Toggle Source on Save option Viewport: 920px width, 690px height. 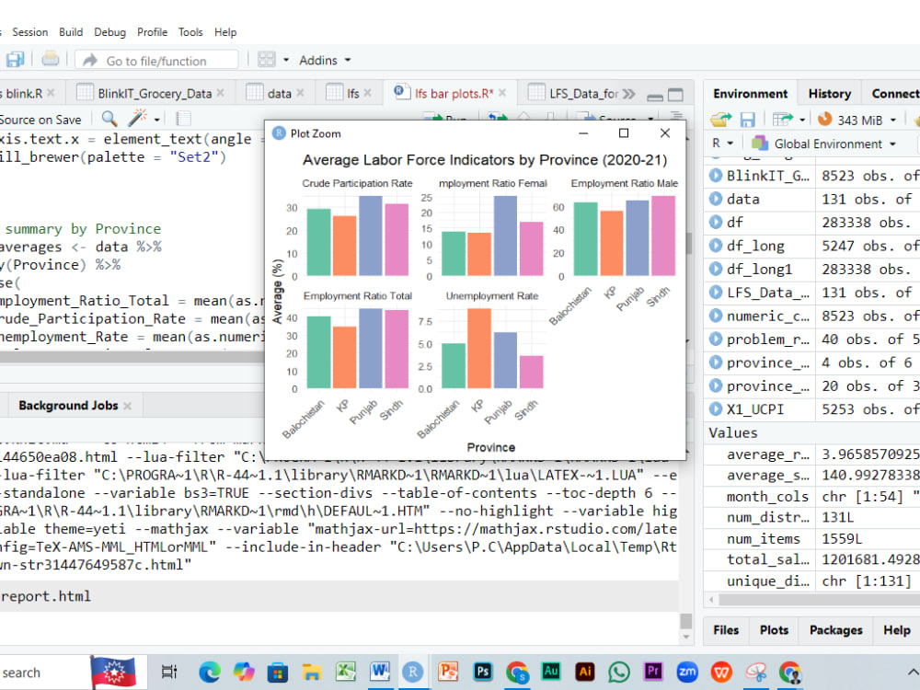point(40,120)
